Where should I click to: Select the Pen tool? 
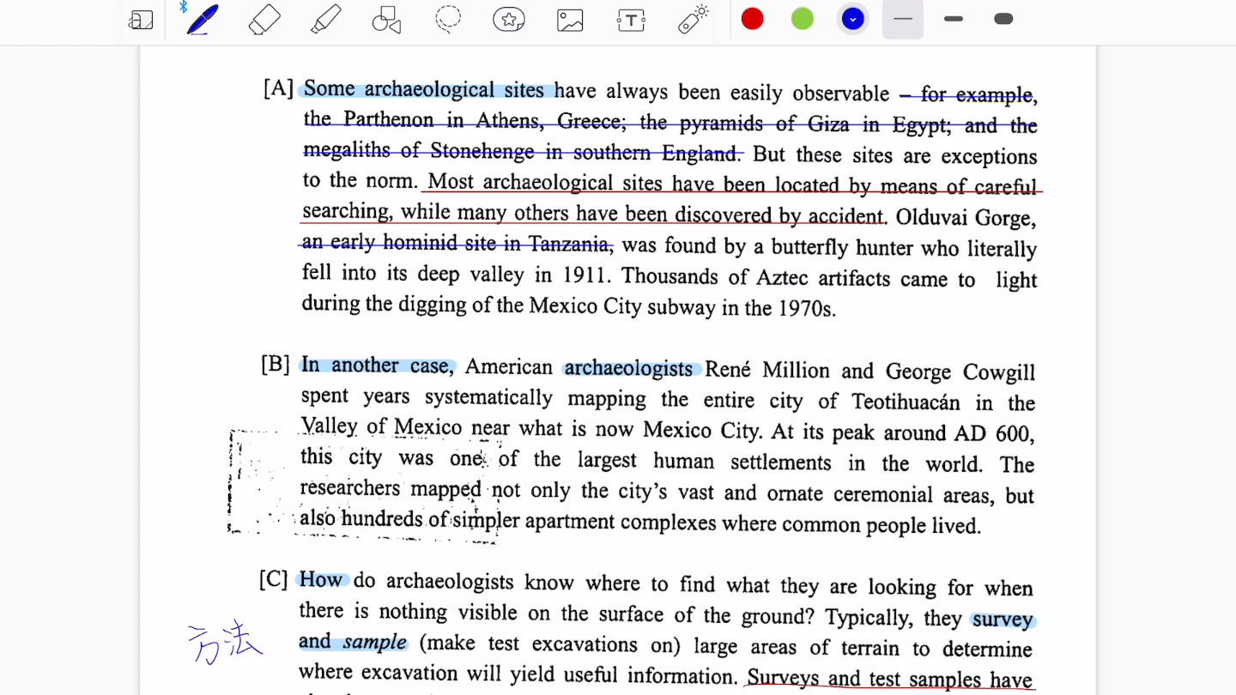tap(203, 19)
